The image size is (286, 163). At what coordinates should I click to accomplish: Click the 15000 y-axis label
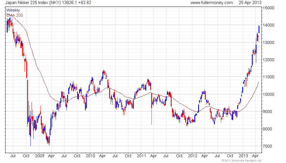[268, 8]
